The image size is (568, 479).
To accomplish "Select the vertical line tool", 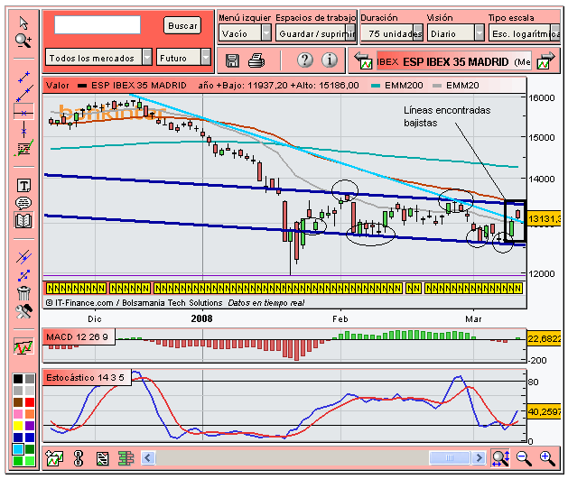I will click(x=23, y=130).
